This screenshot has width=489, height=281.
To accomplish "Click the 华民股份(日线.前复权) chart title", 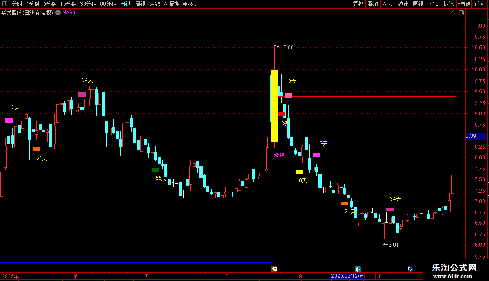I will coord(27,13).
